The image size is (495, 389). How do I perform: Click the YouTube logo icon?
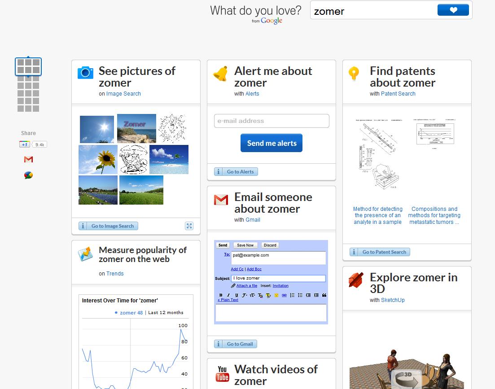point(222,373)
